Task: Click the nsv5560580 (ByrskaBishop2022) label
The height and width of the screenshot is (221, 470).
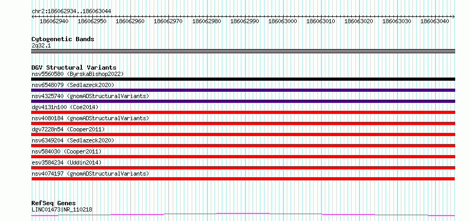Action: [78, 74]
